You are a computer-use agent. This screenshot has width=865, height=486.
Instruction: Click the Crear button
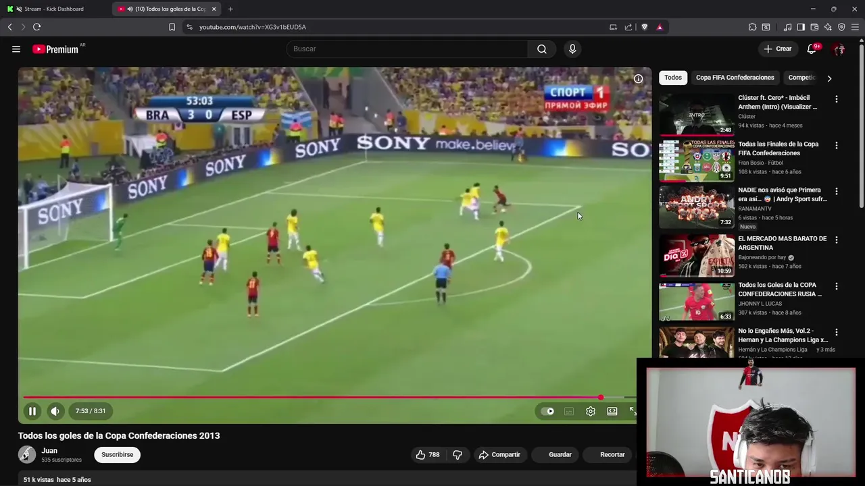pos(777,49)
